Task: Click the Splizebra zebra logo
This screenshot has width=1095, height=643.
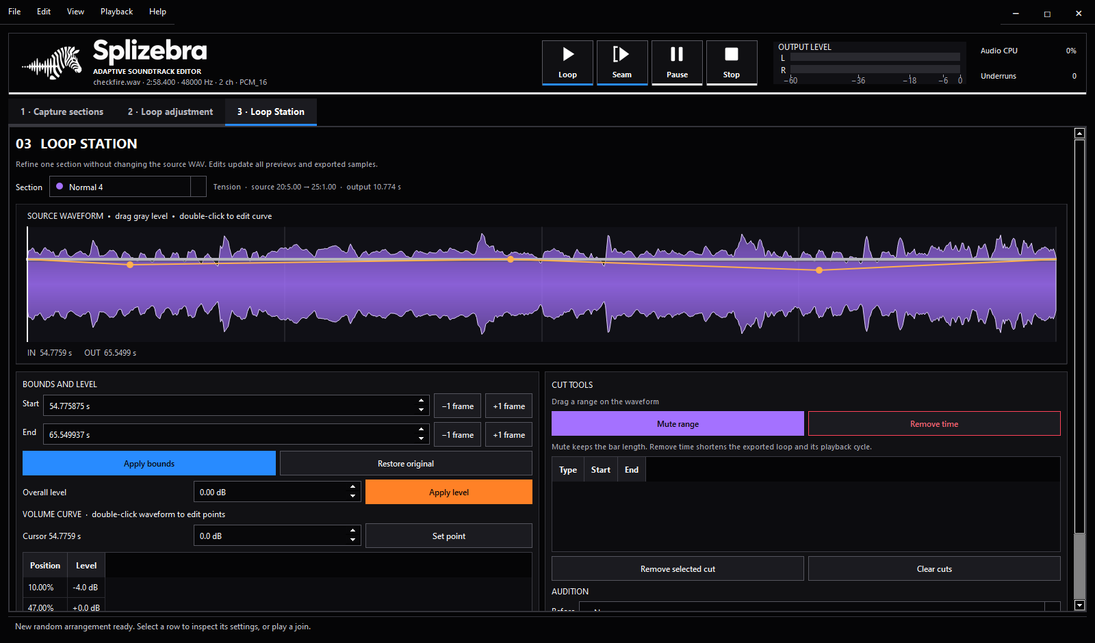Action: coord(53,63)
